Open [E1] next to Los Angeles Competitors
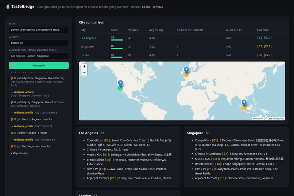Screen dimensions: 294x196 [x=107, y=140]
